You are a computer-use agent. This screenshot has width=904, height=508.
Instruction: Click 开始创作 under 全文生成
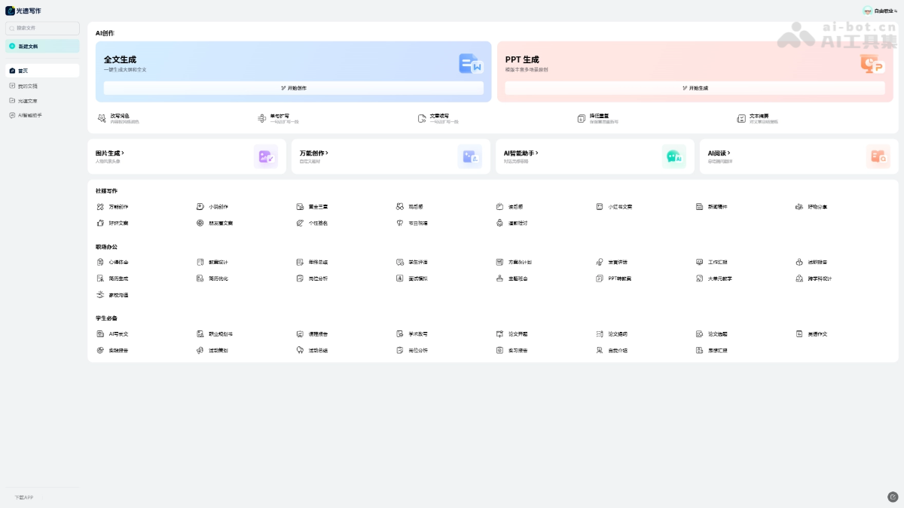pos(294,88)
